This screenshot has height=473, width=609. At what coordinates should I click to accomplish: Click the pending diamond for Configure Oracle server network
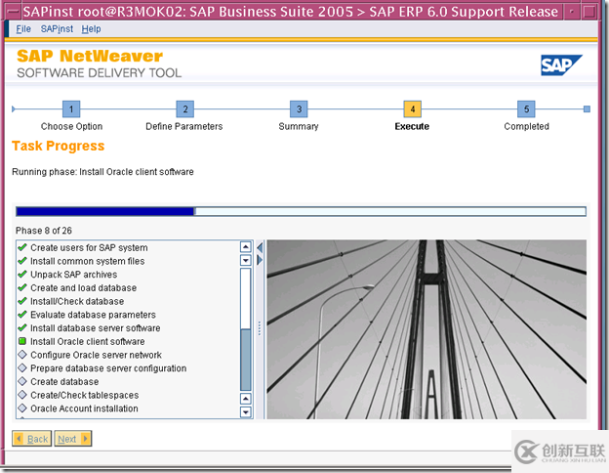[22, 355]
